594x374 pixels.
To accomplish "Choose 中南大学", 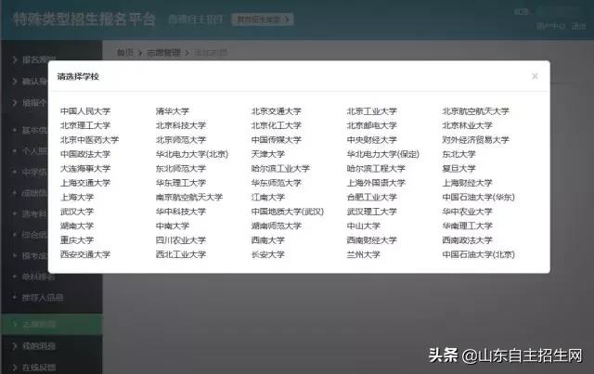I will pyautogui.click(x=173, y=226).
